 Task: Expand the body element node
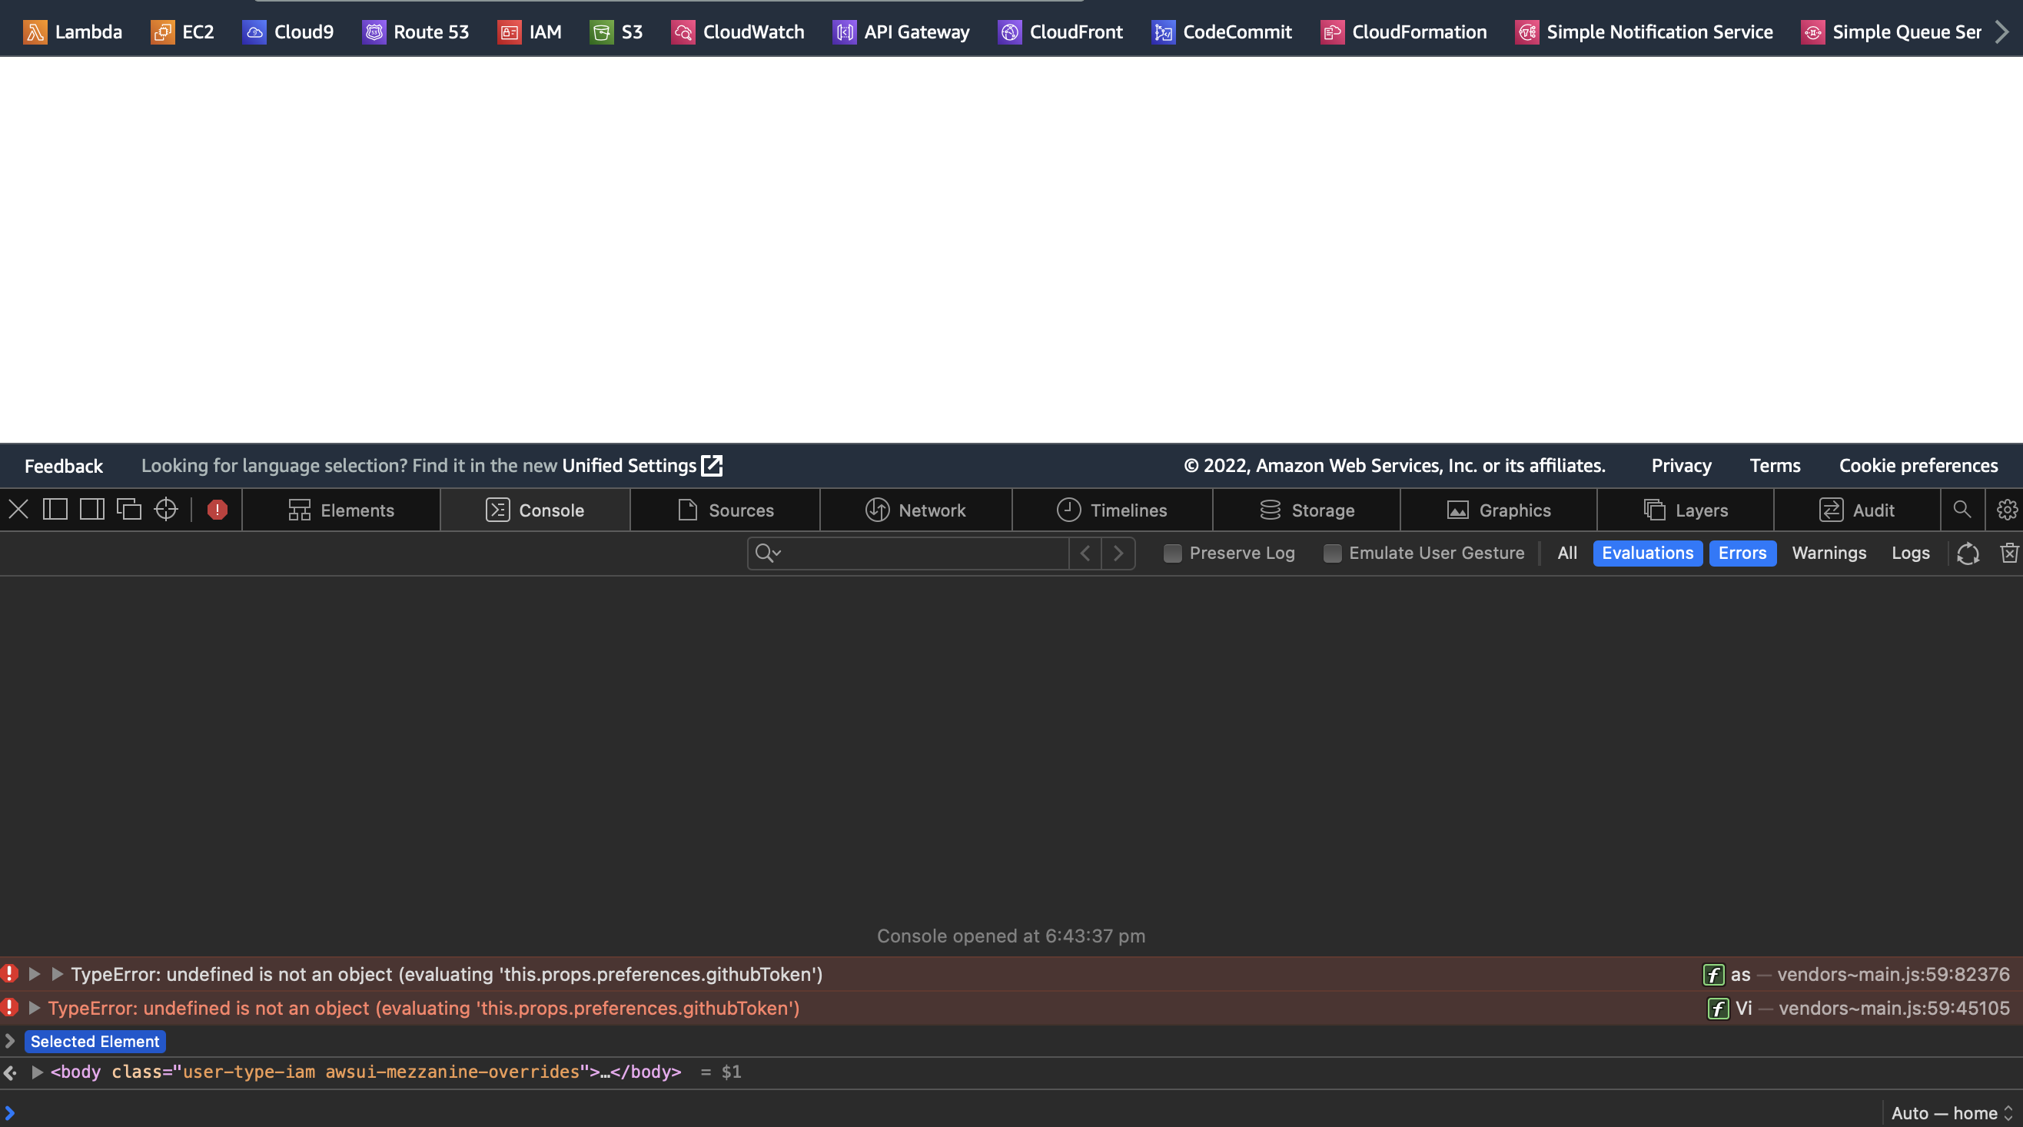coord(37,1072)
